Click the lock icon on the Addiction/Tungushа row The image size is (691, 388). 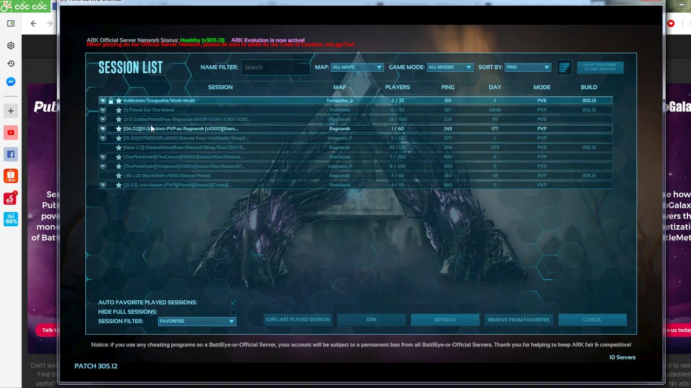[111, 100]
